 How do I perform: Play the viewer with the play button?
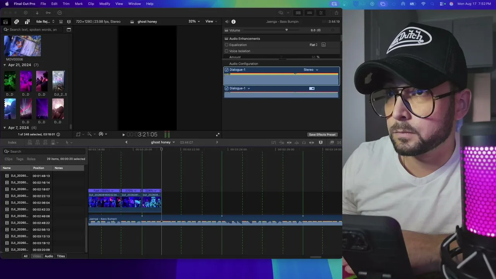[x=124, y=134]
